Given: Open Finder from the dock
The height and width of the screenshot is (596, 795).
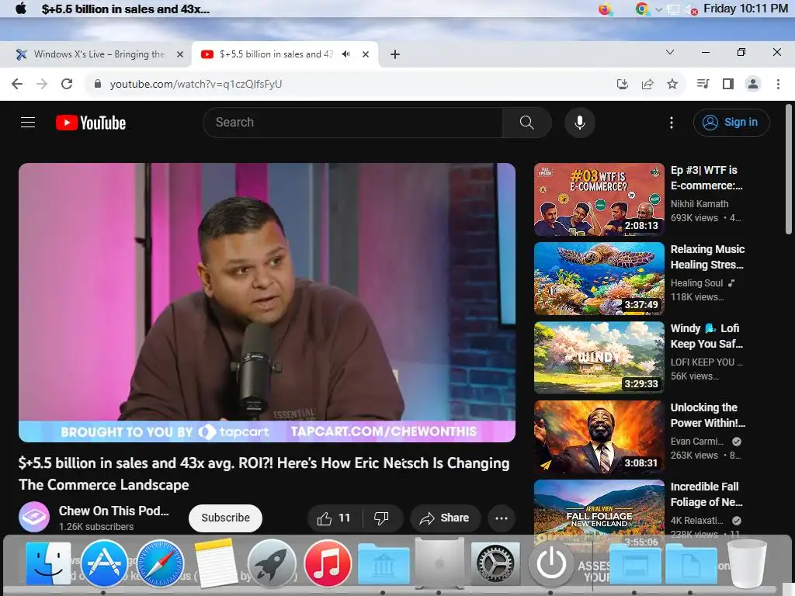Looking at the screenshot, I should (x=48, y=563).
